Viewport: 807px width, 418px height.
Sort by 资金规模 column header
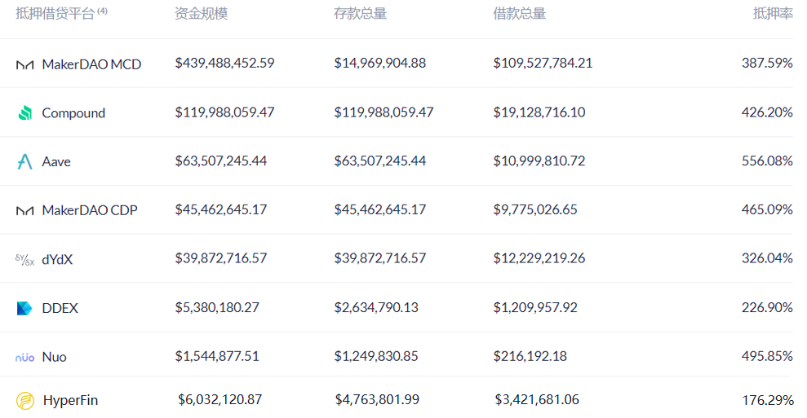click(202, 13)
